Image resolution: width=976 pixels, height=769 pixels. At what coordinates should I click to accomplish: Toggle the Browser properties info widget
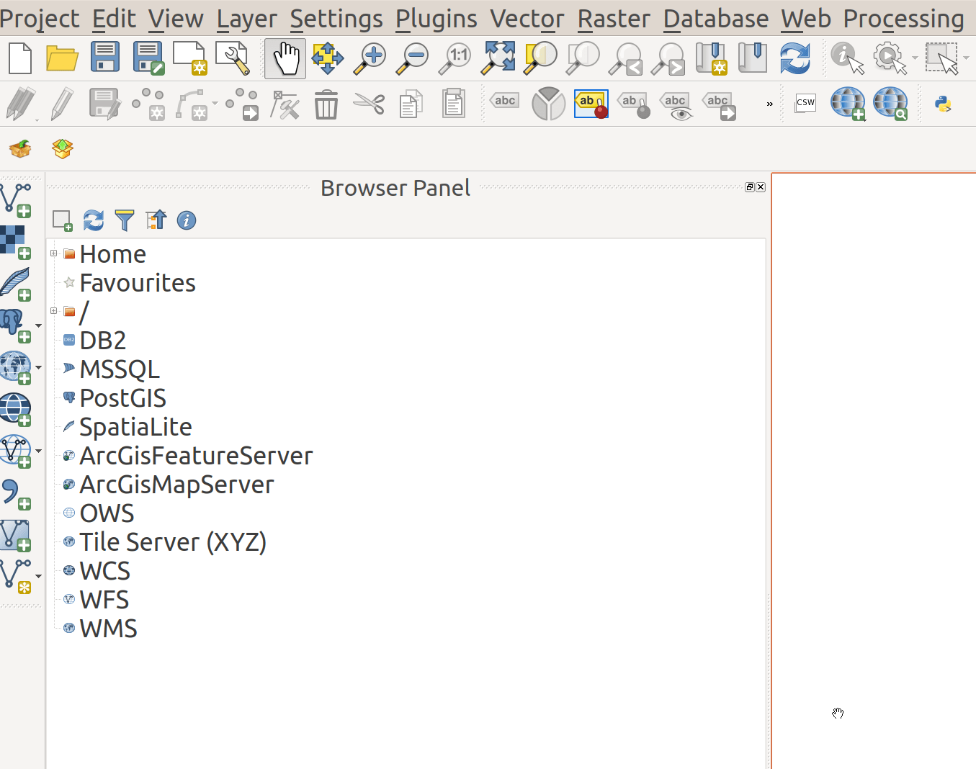187,220
